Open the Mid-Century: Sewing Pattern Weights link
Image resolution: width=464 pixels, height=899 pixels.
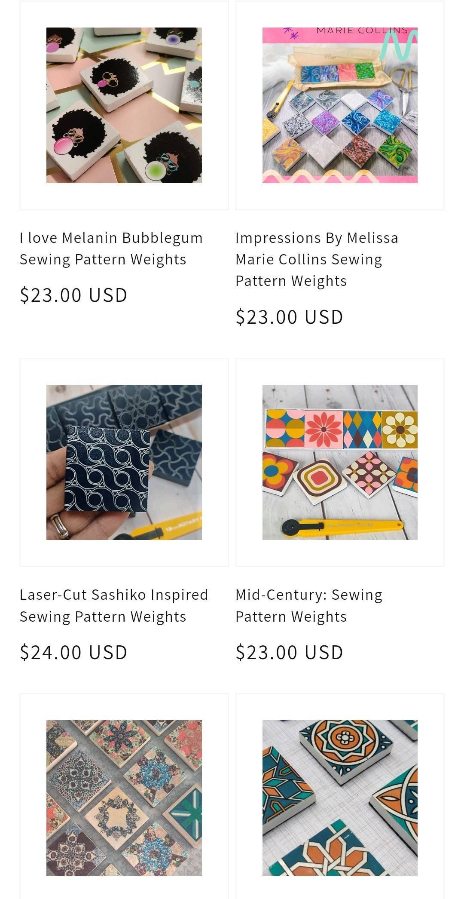tap(309, 606)
